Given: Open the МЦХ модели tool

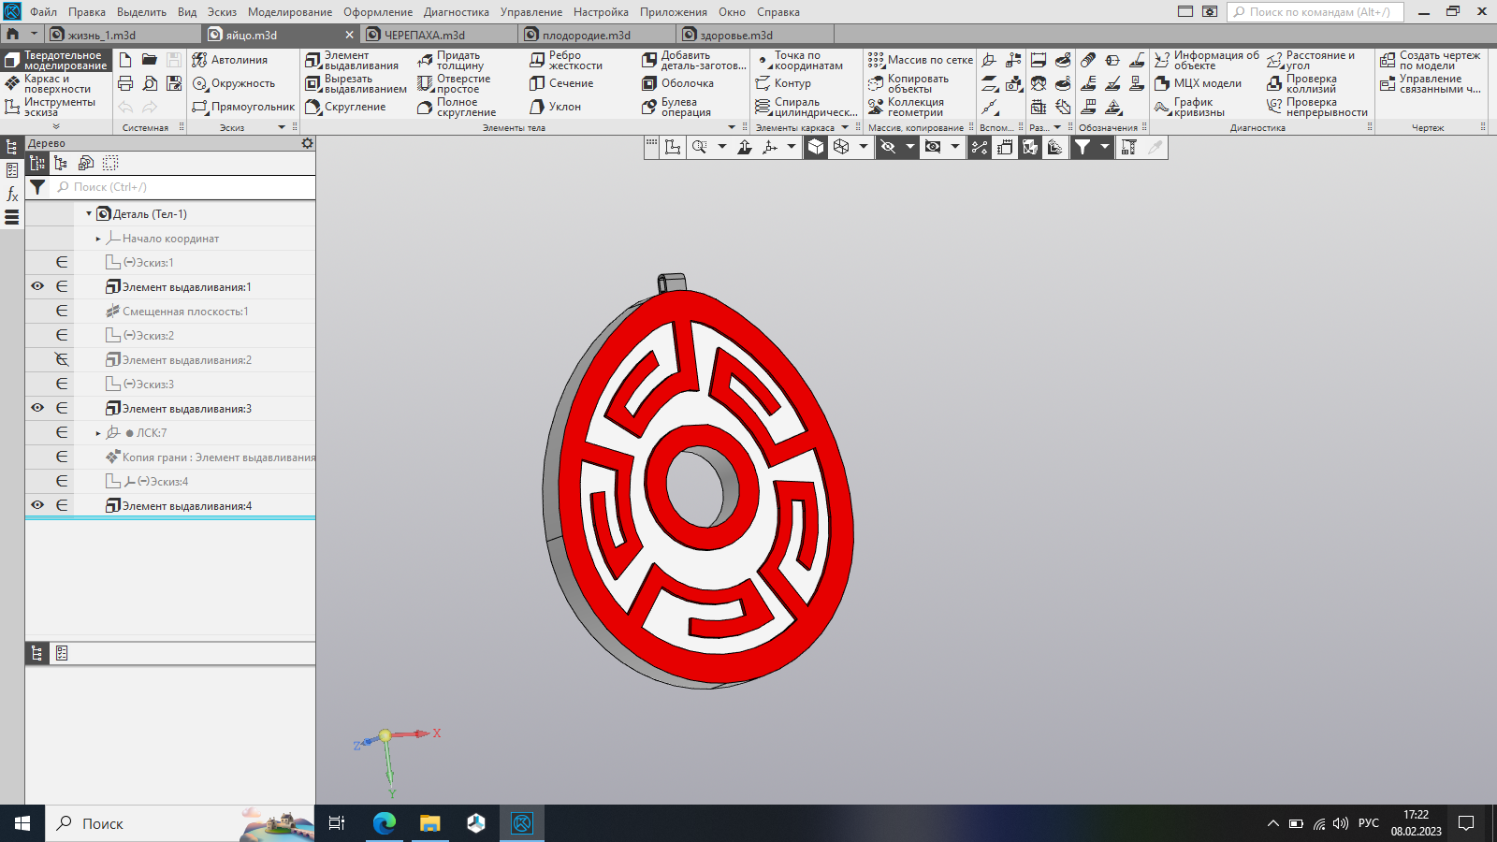Looking at the screenshot, I should click(1199, 83).
